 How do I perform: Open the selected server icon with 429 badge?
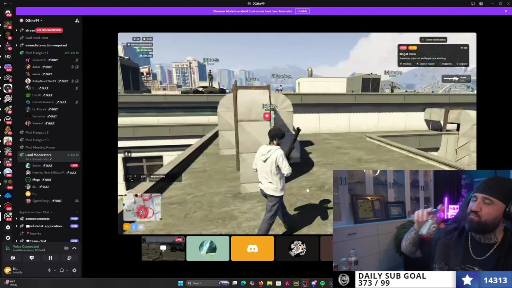click(x=8, y=217)
